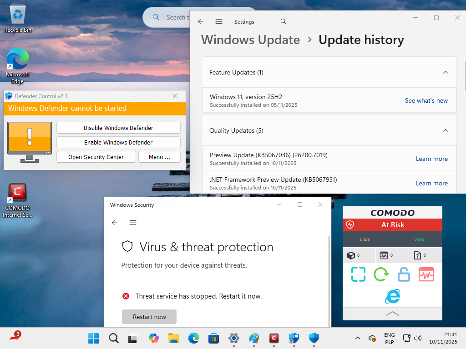Click Restart now in Windows Security
Screen dimensions: 466x349
click(149, 317)
